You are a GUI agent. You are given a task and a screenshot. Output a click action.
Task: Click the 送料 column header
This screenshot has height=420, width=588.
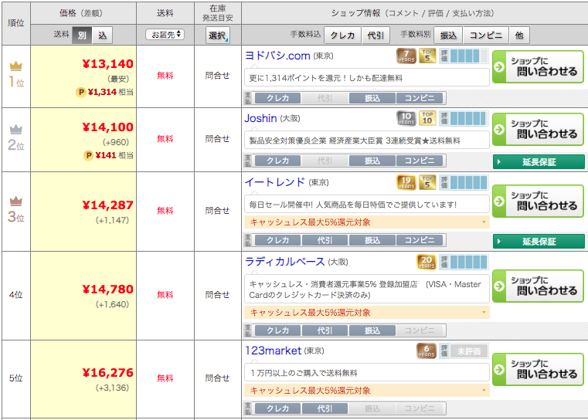coord(165,13)
